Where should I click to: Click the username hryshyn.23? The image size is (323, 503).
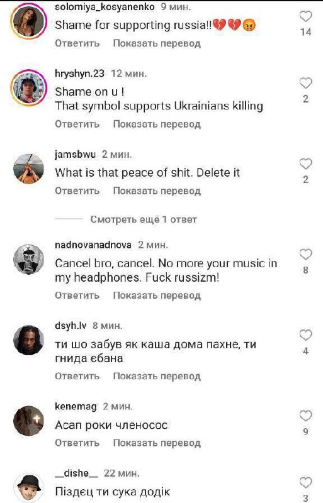click(79, 74)
